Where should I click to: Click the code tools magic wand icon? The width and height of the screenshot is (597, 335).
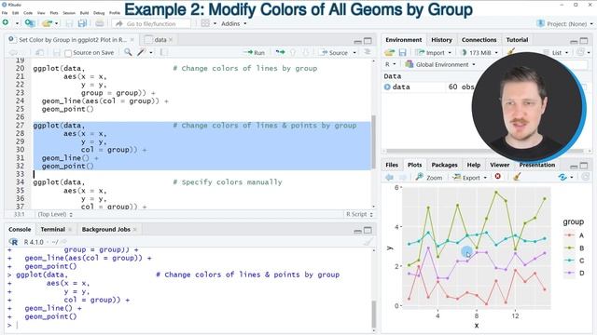click(142, 52)
